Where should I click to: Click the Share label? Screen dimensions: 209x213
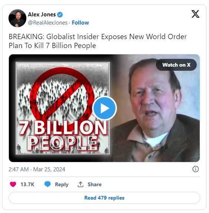tap(95, 184)
